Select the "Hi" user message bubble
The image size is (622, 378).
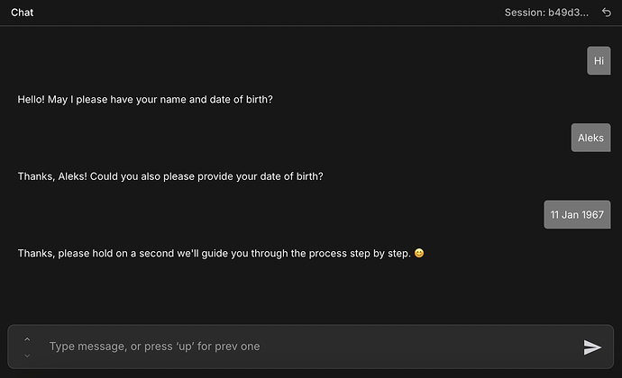point(599,61)
